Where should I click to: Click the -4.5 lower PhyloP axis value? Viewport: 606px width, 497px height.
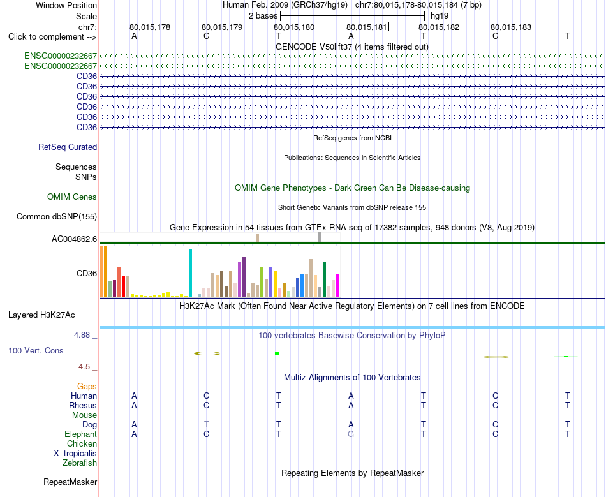[x=83, y=366]
